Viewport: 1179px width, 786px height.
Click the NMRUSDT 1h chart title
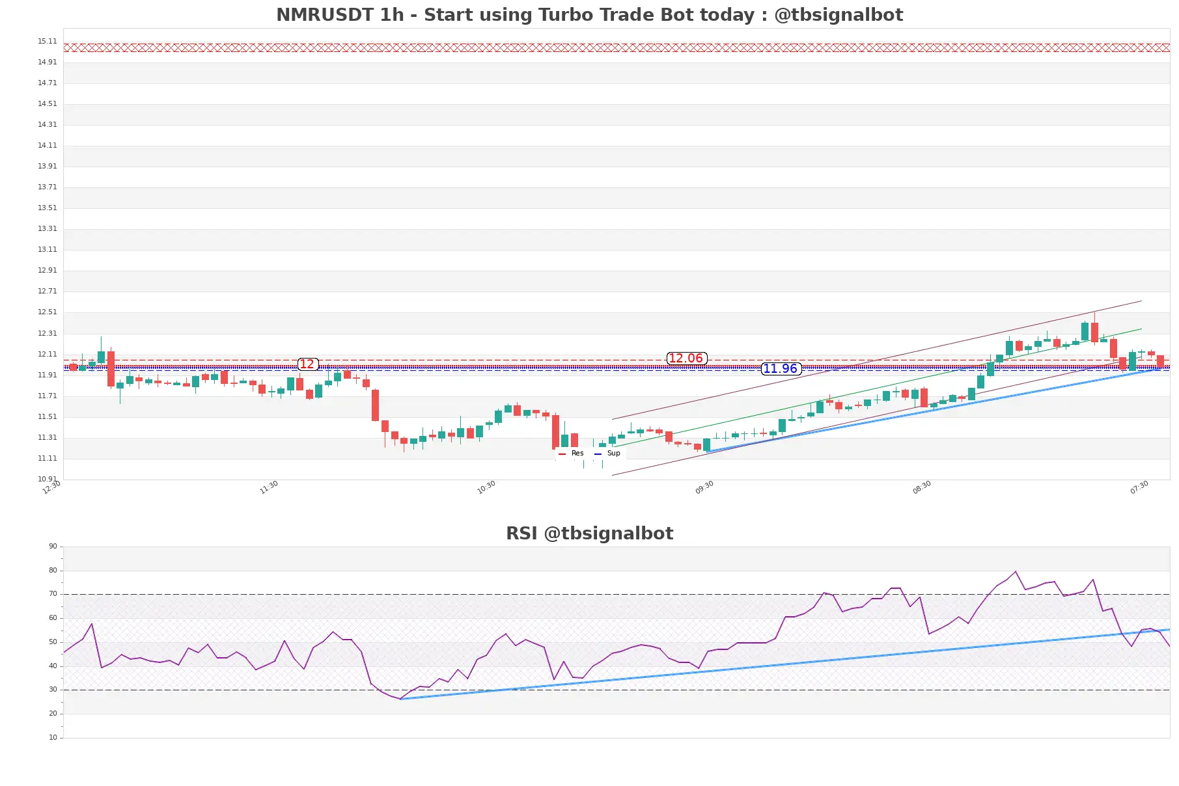[589, 15]
